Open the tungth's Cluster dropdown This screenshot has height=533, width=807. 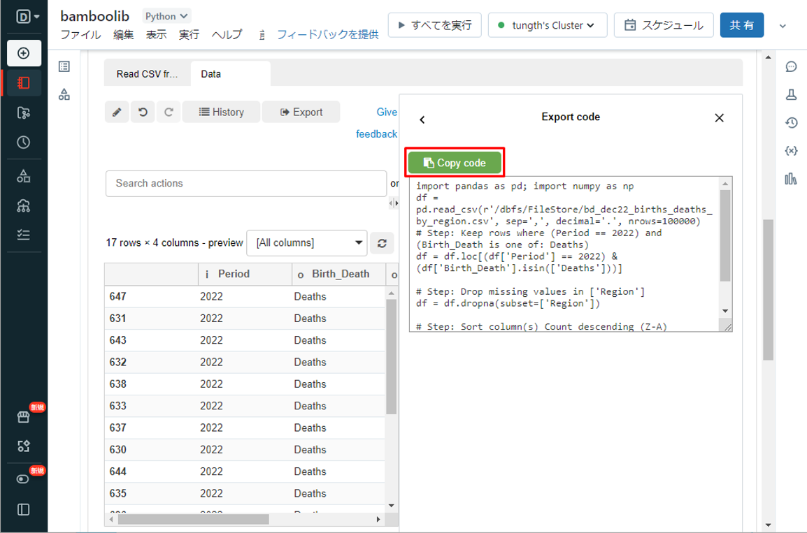pos(547,25)
